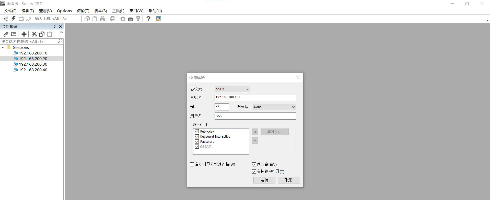
Task: Close the 快速连接 dialog
Action: 298,78
